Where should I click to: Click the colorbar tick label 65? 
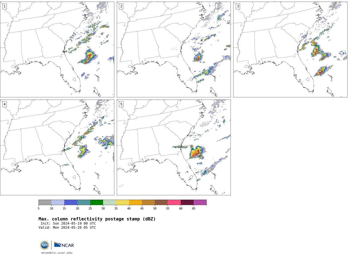point(194,209)
